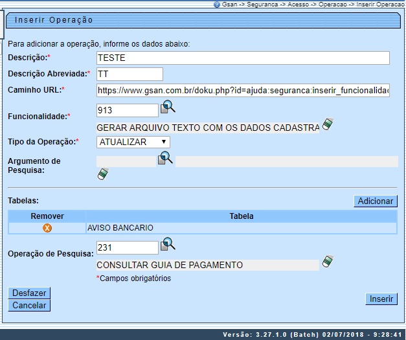The image size is (406, 340).
Task: Focus the Caminho URL input field
Action: pos(243,90)
